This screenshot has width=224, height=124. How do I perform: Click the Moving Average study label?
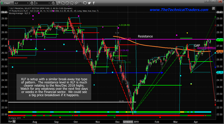pos(20,13)
